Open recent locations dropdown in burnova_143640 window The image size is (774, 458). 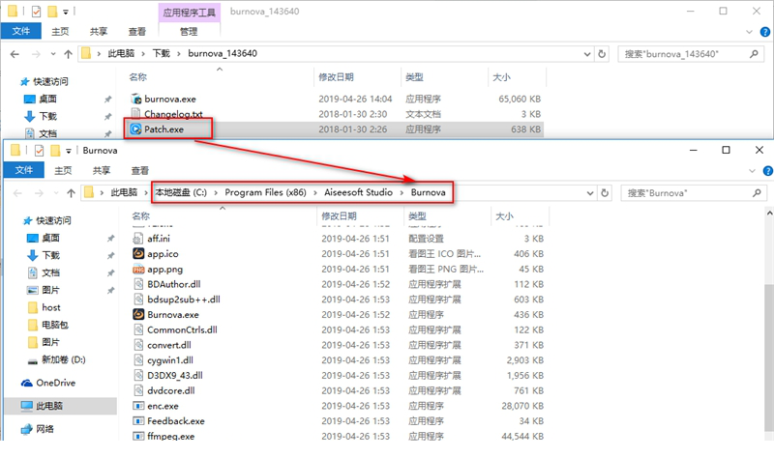coord(53,54)
